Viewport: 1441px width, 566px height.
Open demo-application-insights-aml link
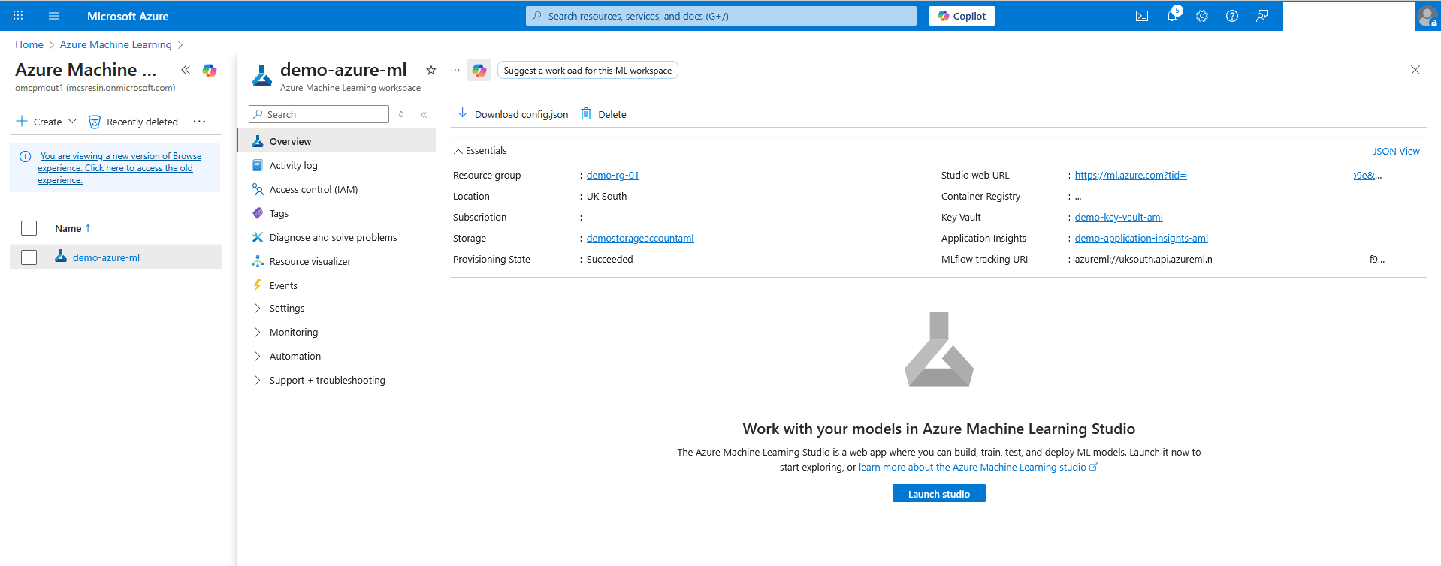(1141, 238)
